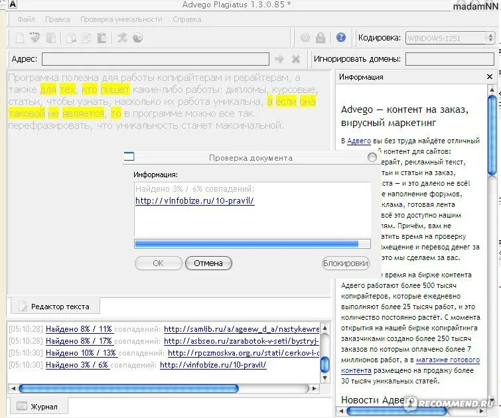This screenshot has height=418, width=501.
Task: Open the rpczmoskva.org.ru link in log
Action: pos(244,353)
